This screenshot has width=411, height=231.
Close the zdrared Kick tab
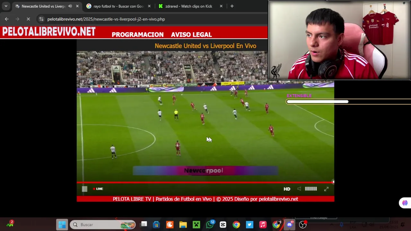221,6
